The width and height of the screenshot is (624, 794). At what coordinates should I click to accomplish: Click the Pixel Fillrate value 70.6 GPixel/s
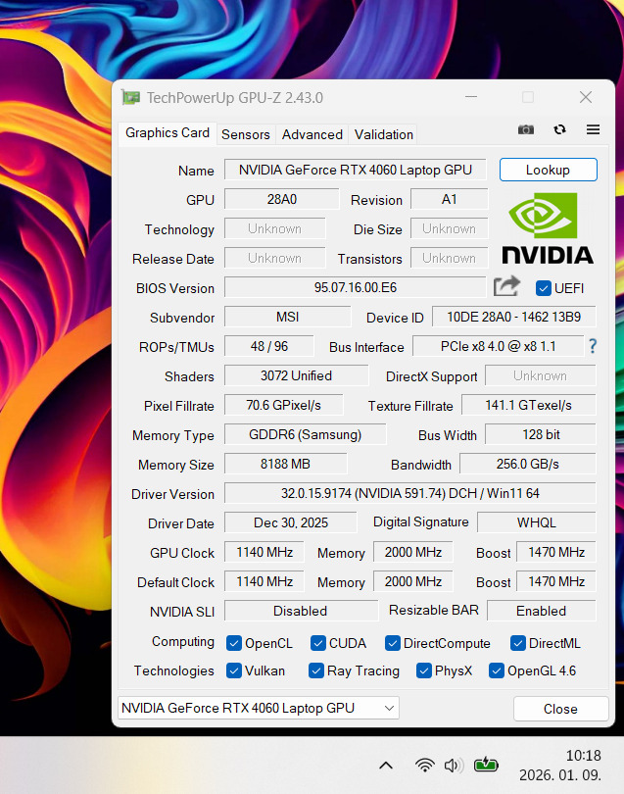(x=283, y=405)
